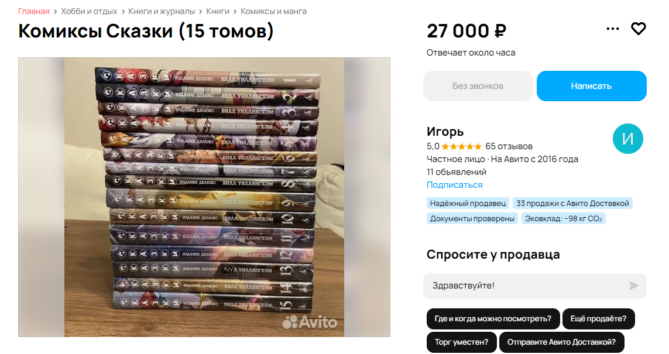This screenshot has height=354, width=669.
Task: Click the send arrow in message field
Action: click(633, 286)
